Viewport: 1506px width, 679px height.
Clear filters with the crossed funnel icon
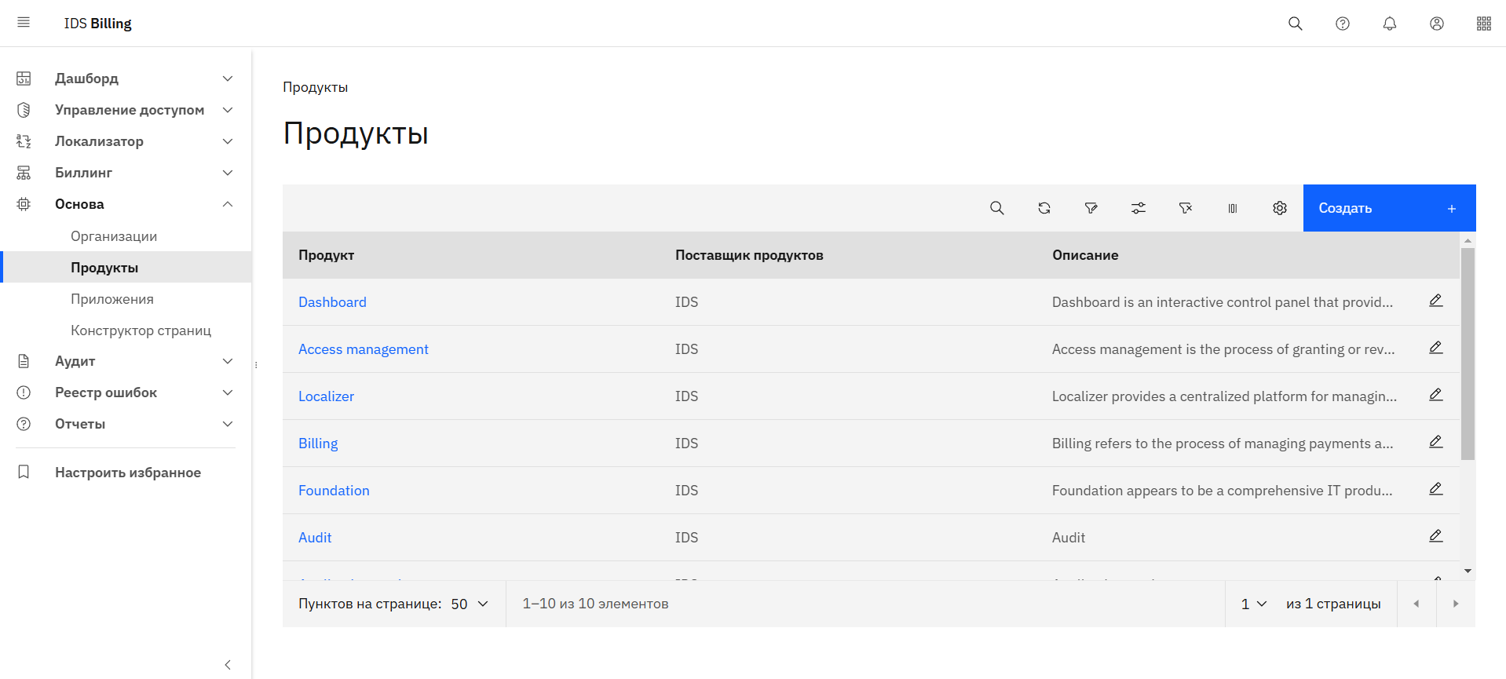click(x=1185, y=208)
